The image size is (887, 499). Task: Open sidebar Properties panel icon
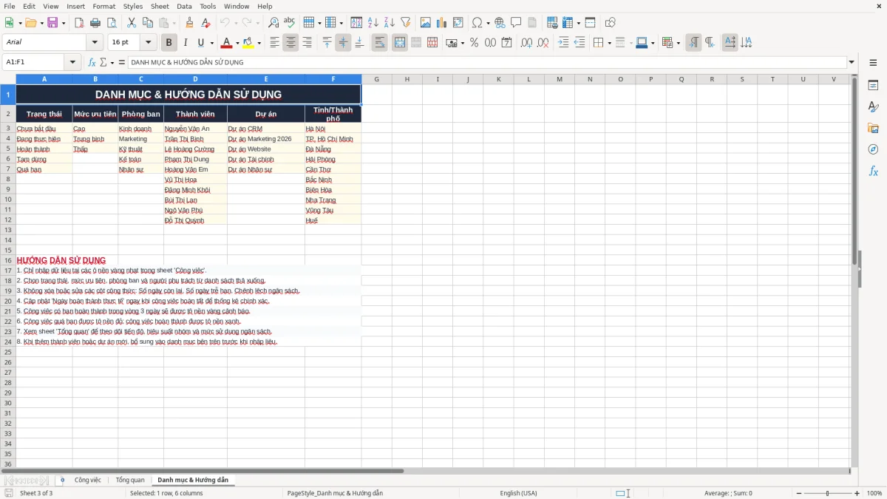873,86
